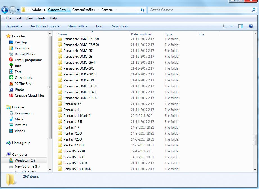This screenshot has height=189, width=259.
Task: Click the New folder button
Action: pos(120,26)
